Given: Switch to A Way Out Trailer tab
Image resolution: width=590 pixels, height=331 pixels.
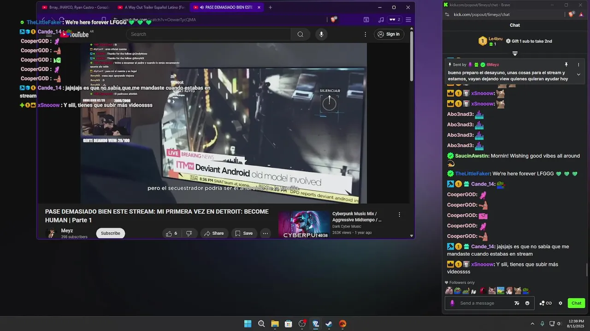Looking at the screenshot, I should [x=151, y=7].
